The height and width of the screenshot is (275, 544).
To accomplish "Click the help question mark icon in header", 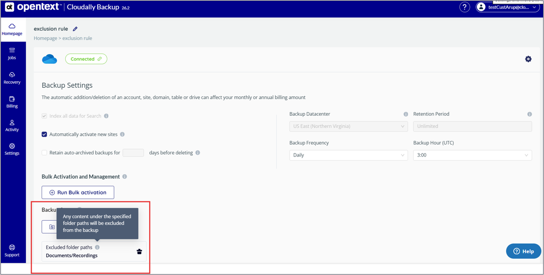I will [x=464, y=7].
